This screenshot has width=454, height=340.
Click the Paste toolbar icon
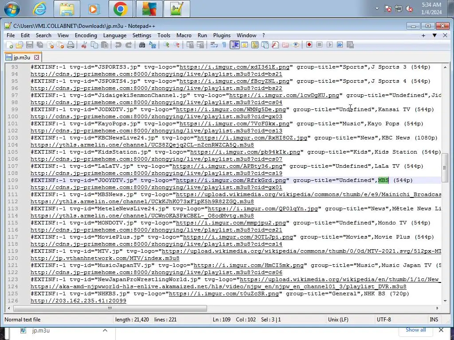point(105,45)
